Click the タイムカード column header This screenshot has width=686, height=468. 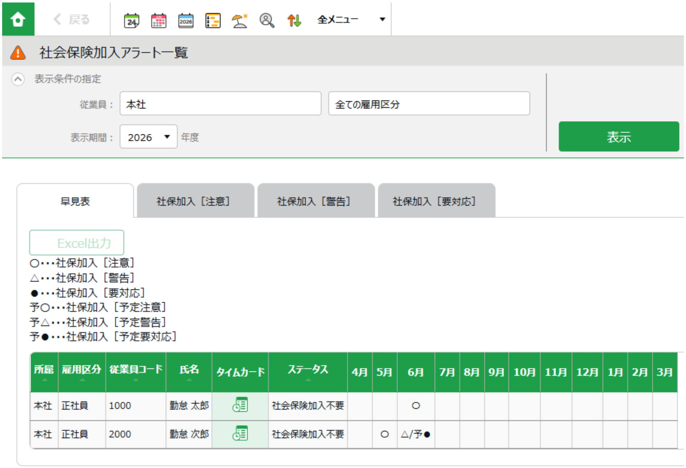240,372
